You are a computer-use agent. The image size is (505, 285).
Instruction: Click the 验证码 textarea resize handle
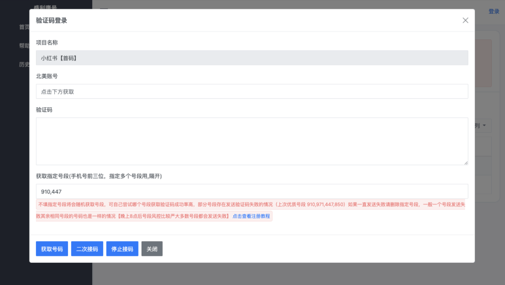(x=466, y=162)
